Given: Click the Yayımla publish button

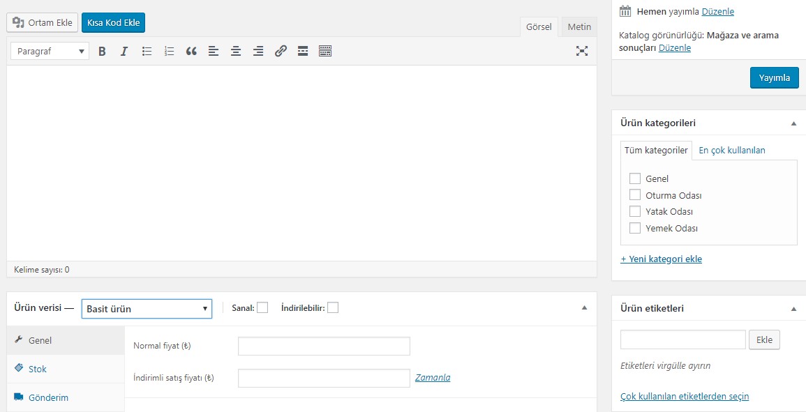Looking at the screenshot, I should 774,77.
